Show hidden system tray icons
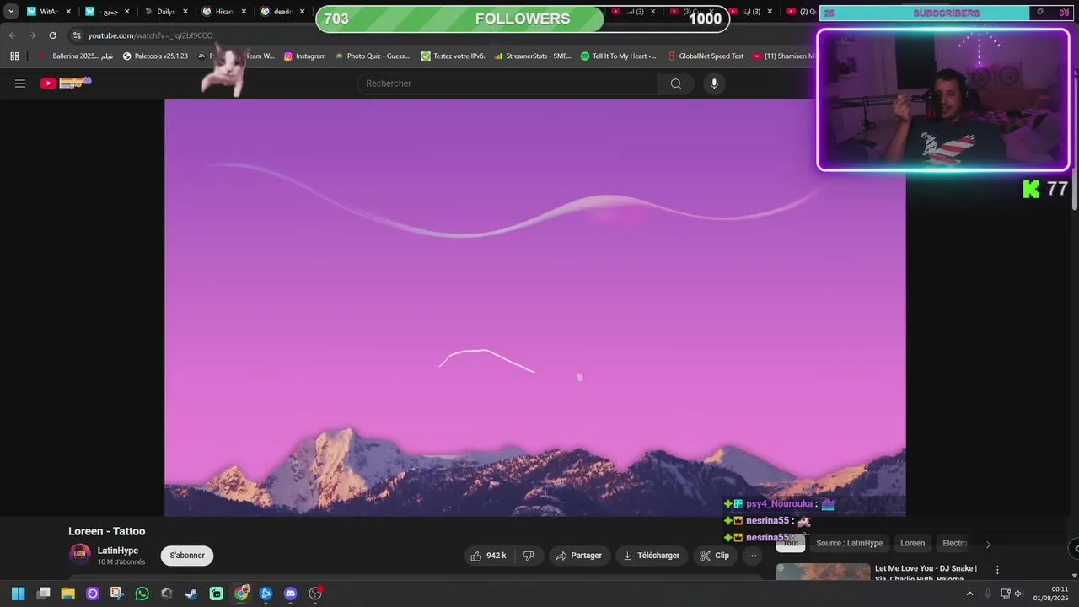This screenshot has height=607, width=1079. point(969,594)
